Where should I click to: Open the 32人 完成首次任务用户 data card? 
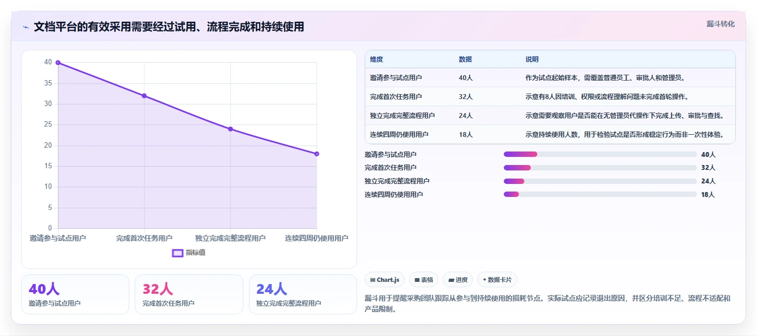189,294
